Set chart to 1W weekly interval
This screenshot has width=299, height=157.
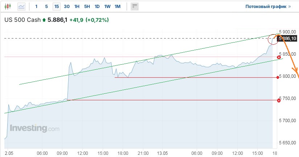(107, 7)
